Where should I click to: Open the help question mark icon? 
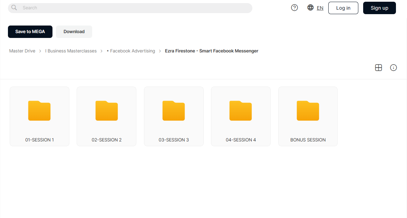pos(294,8)
